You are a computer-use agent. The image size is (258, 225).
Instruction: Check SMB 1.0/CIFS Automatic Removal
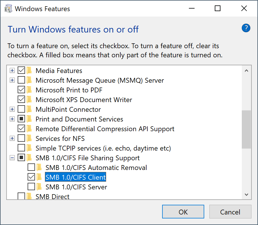click(x=31, y=167)
